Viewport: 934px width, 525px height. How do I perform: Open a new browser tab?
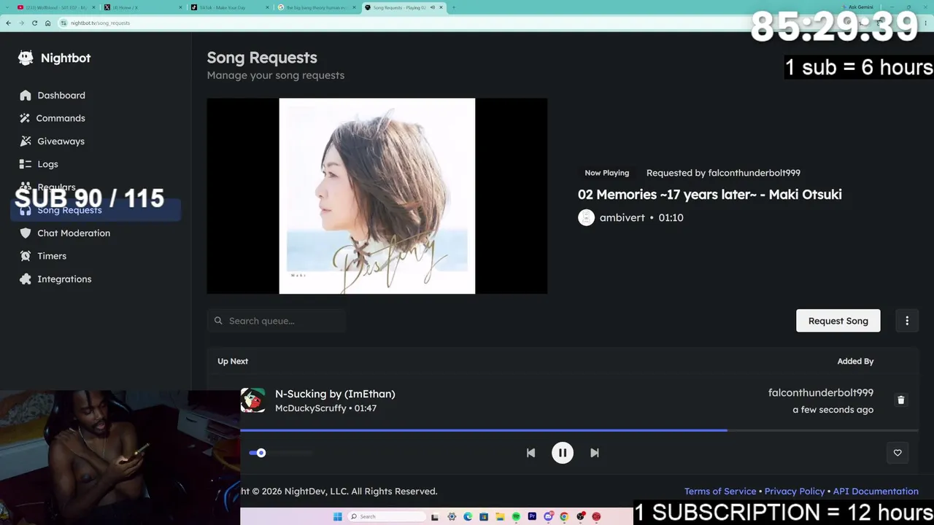(453, 7)
